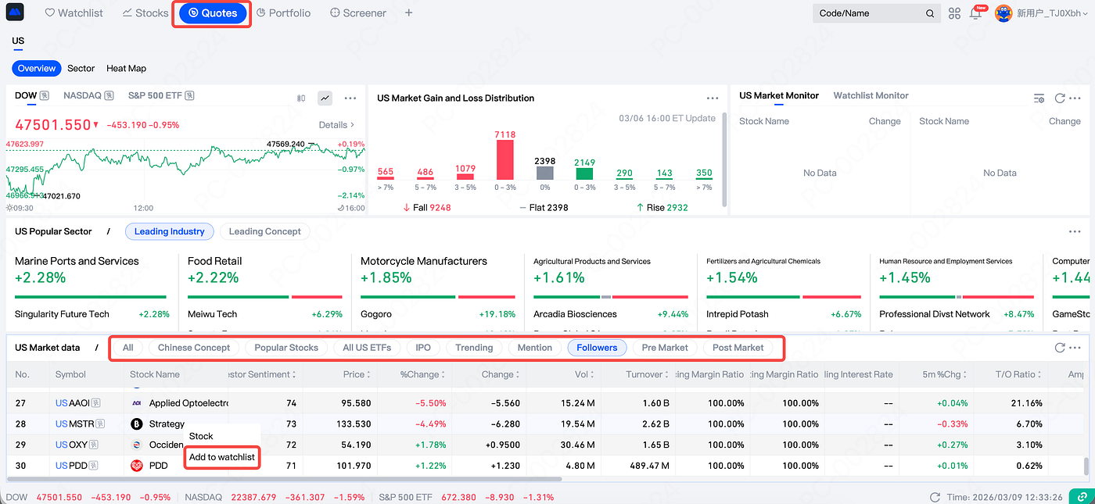
Task: Click the horizontal scrollbar under the table
Action: pos(285,479)
